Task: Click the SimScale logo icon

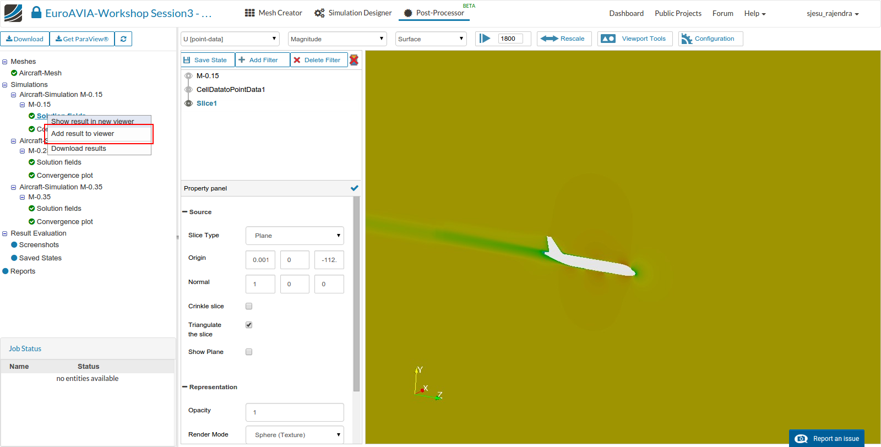Action: [13, 13]
